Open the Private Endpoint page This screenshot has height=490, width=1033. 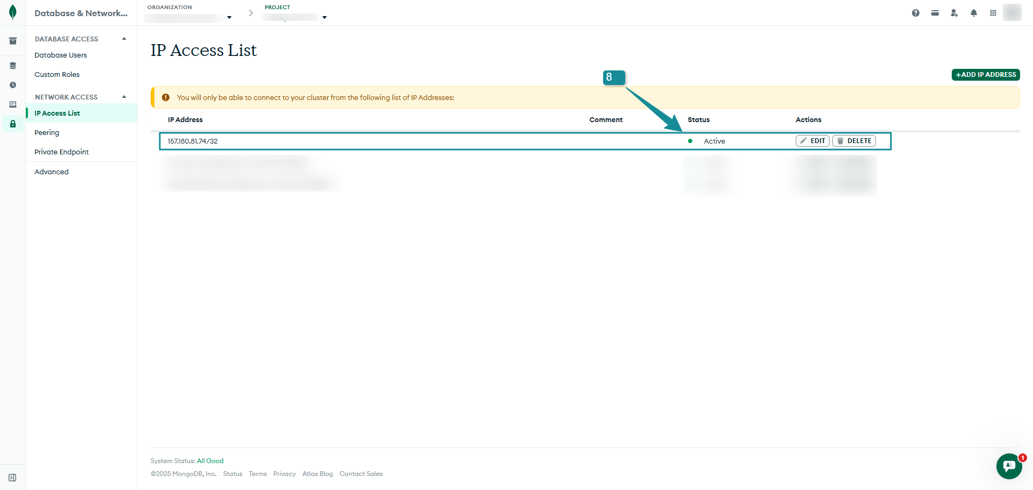coord(61,152)
